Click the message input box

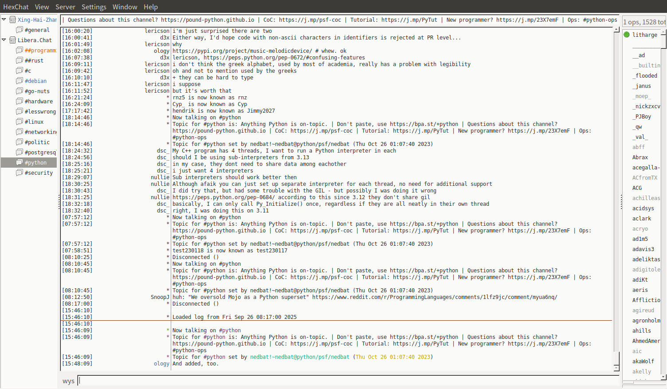click(x=348, y=381)
